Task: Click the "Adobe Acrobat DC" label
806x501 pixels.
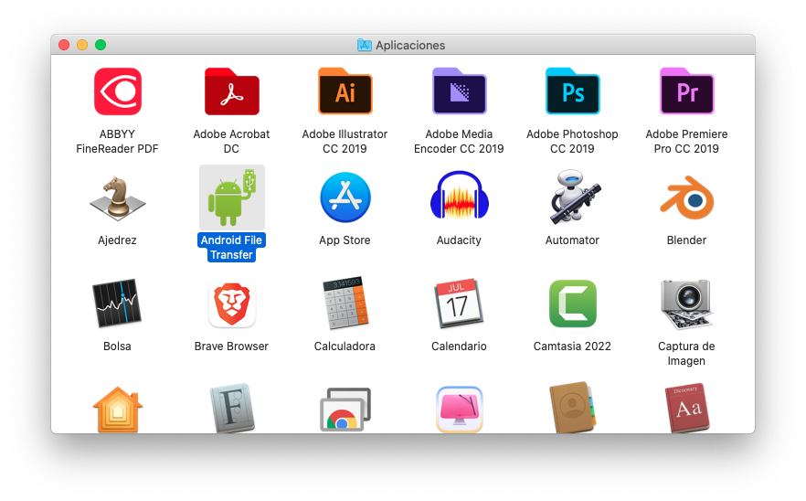Action: click(x=231, y=142)
